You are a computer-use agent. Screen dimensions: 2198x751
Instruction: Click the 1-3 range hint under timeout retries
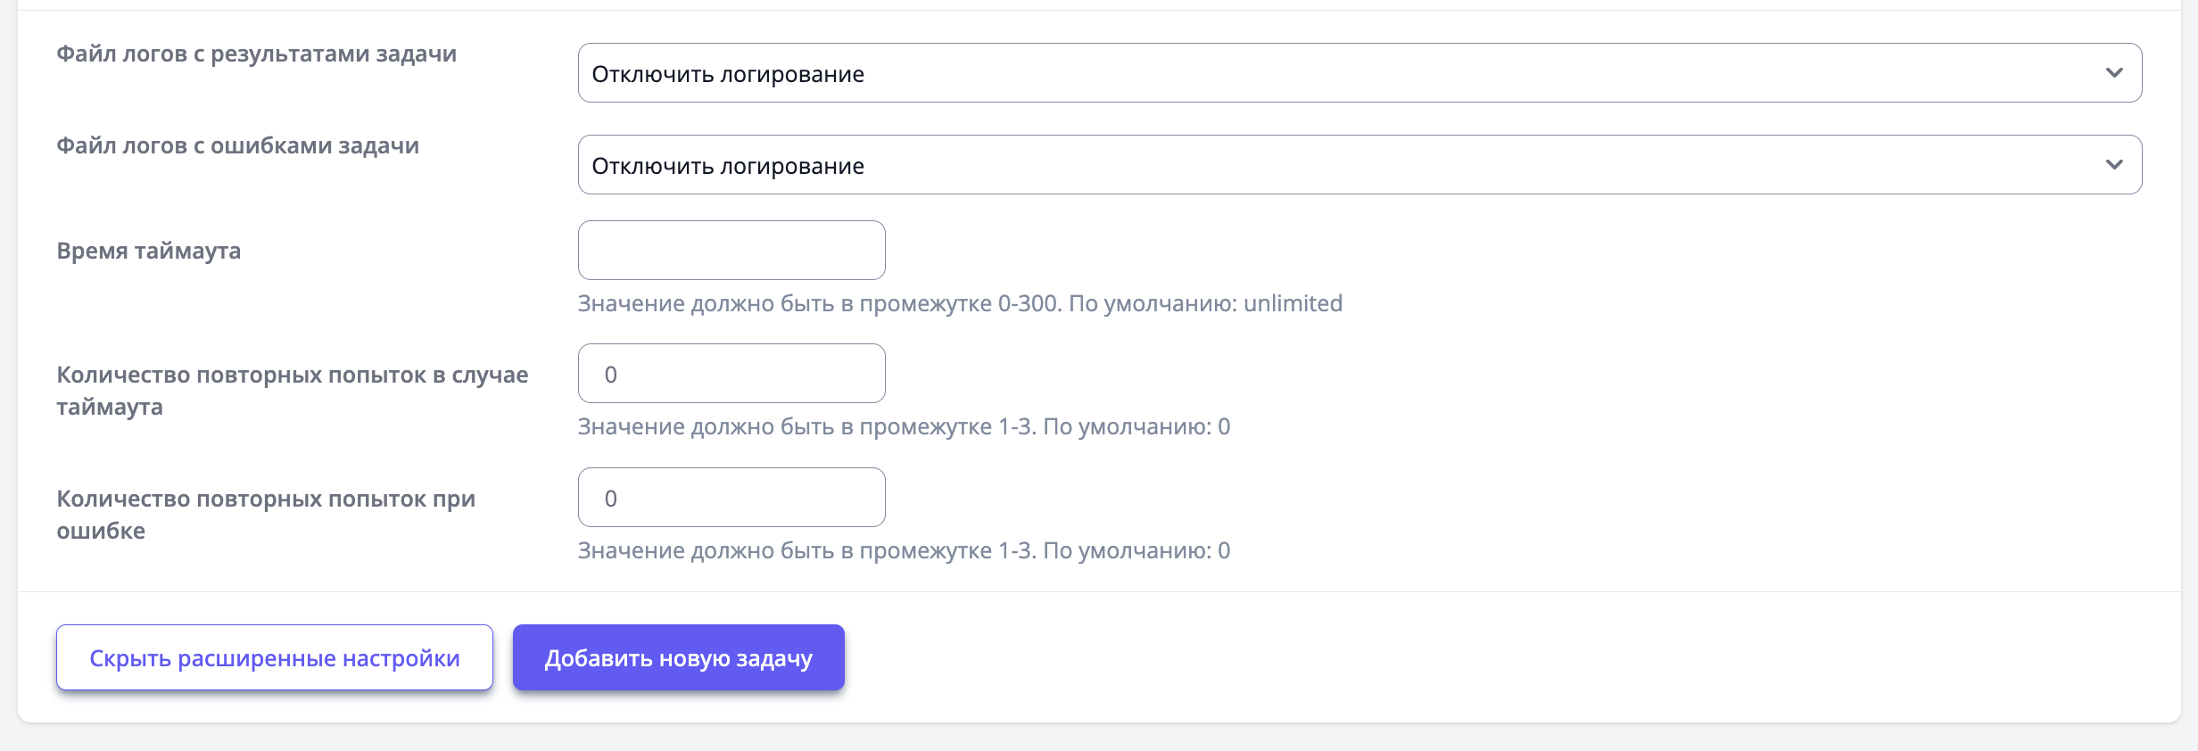pos(903,427)
